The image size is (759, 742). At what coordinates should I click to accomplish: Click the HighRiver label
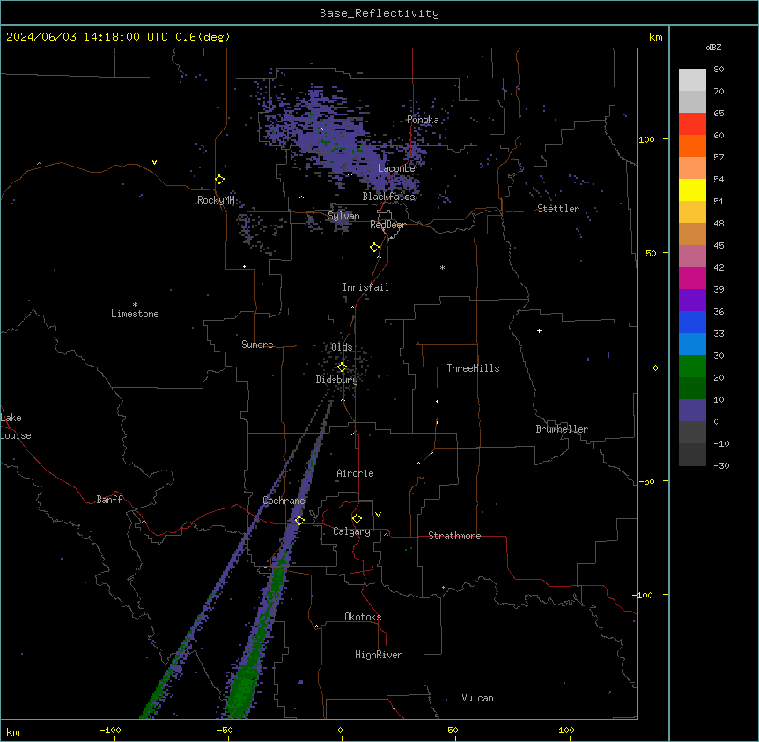[379, 655]
